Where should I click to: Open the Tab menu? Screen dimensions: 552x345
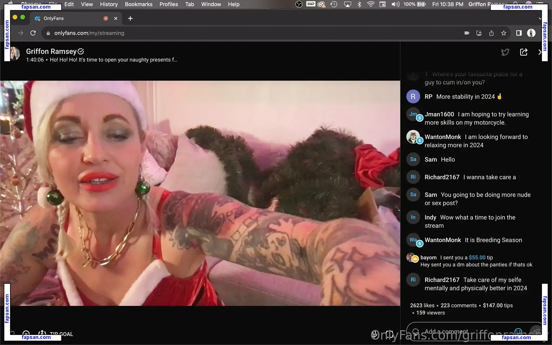click(189, 4)
